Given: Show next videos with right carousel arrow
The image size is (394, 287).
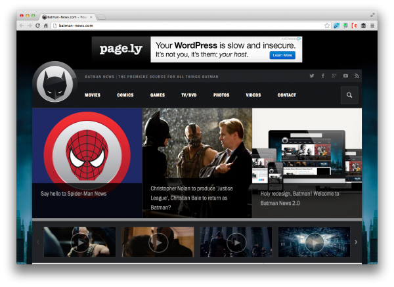Looking at the screenshot, I should pos(356,242).
